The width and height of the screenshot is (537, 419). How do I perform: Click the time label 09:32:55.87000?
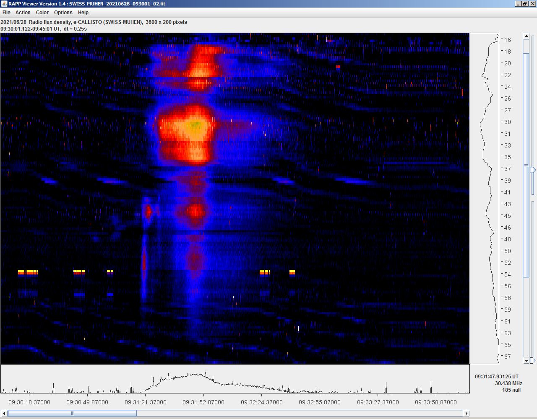point(320,402)
